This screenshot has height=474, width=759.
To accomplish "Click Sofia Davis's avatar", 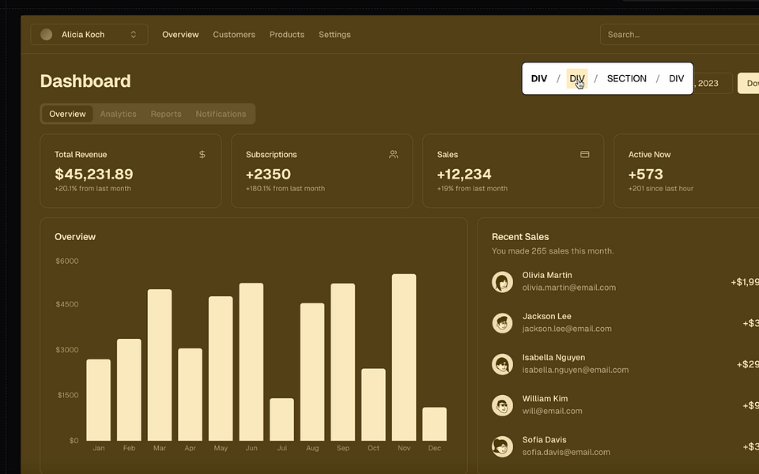I will (x=503, y=446).
